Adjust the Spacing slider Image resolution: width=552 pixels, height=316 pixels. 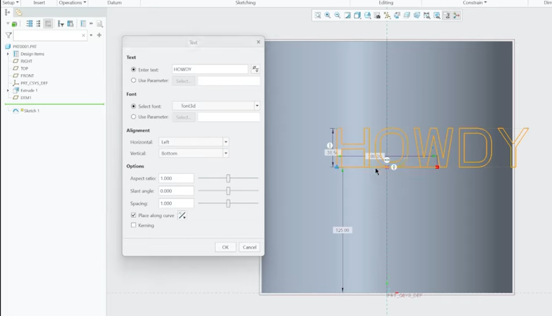(x=228, y=203)
